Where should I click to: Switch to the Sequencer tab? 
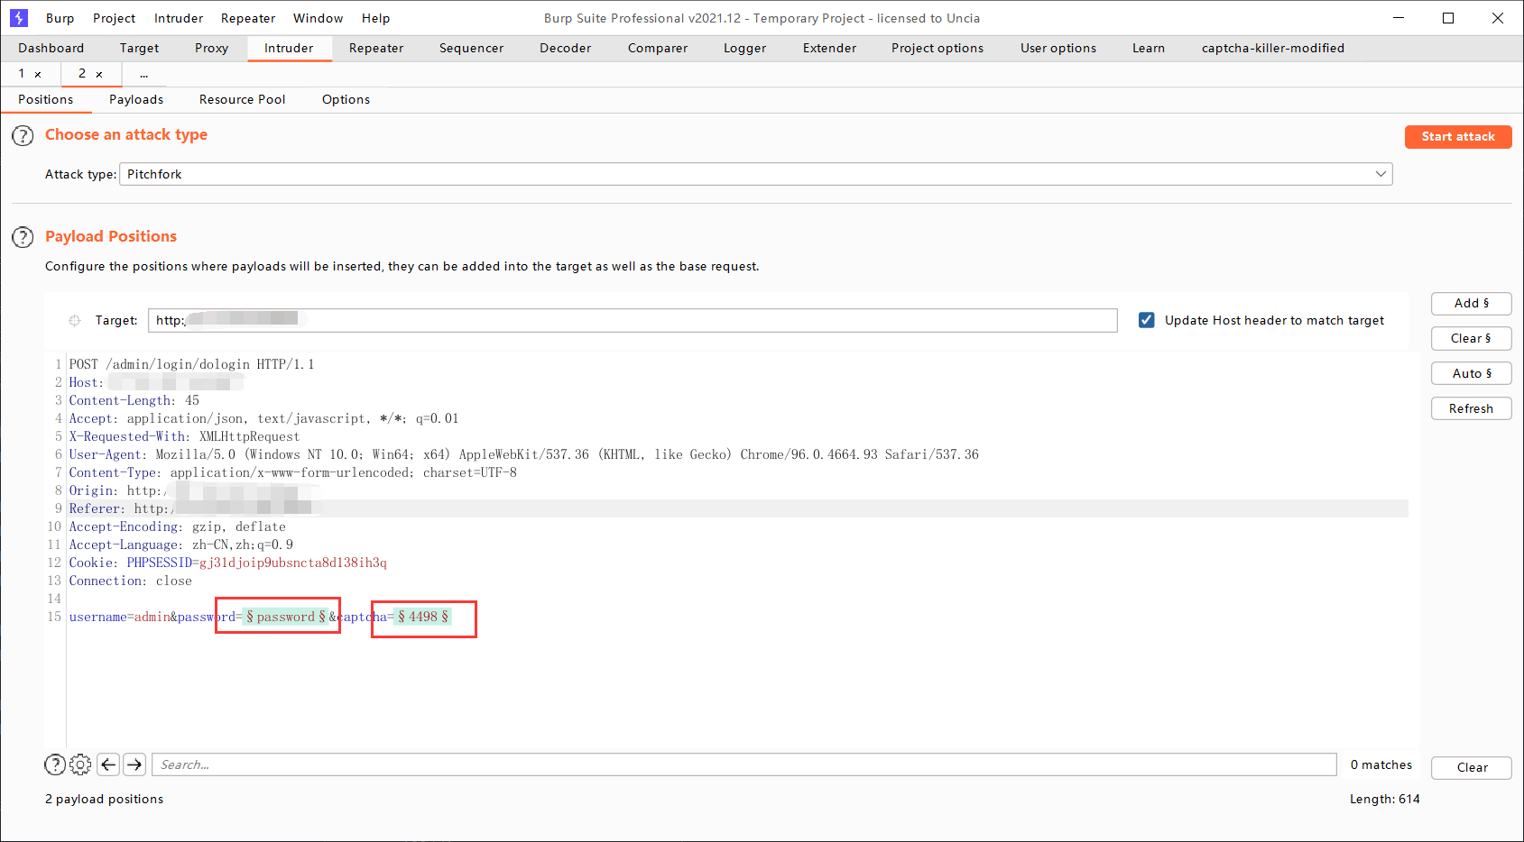point(472,48)
